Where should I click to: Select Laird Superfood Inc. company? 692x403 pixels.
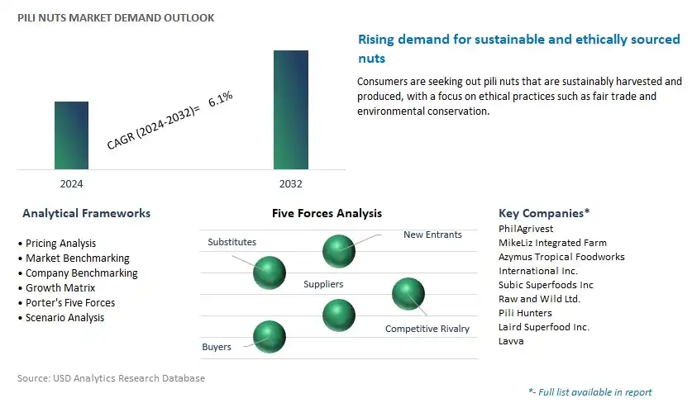tap(544, 327)
